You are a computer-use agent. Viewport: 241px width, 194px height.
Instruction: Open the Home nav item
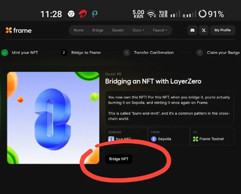tap(79, 30)
